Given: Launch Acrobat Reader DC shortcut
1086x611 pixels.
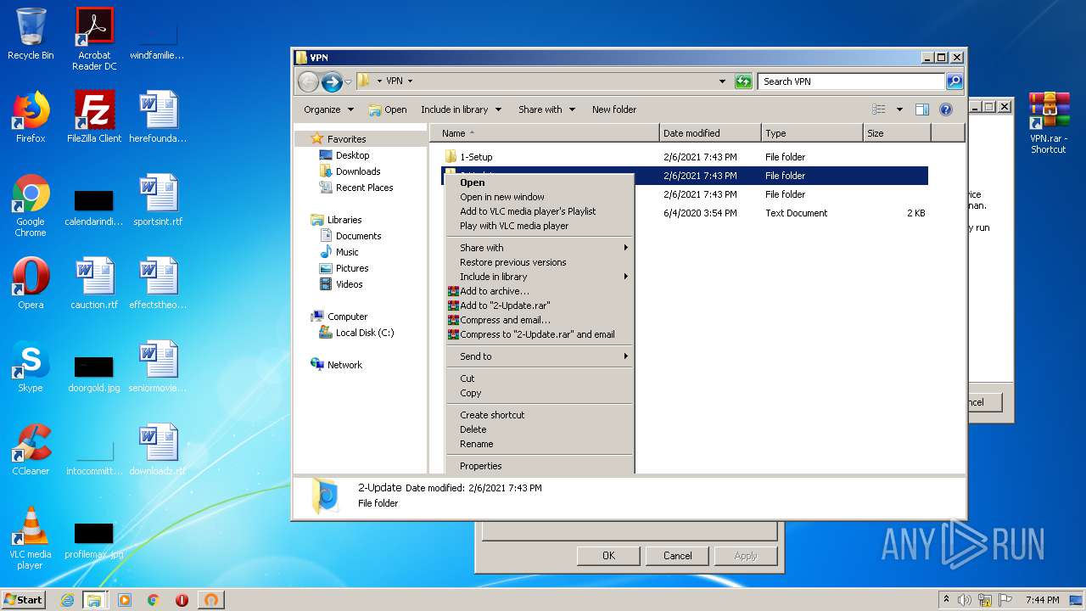Looking at the screenshot, I should (94, 39).
